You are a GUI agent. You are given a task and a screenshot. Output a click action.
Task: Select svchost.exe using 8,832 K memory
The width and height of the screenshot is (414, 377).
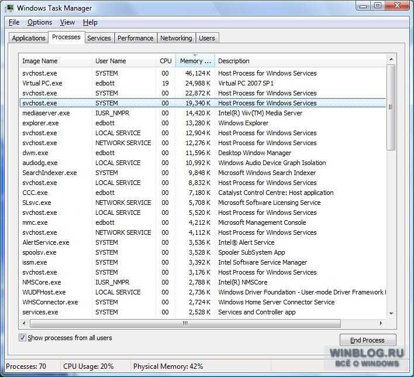202,183
